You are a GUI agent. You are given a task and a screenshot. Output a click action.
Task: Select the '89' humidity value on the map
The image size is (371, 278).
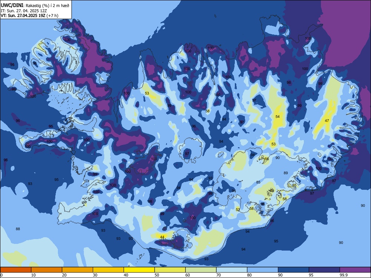(x=286, y=173)
